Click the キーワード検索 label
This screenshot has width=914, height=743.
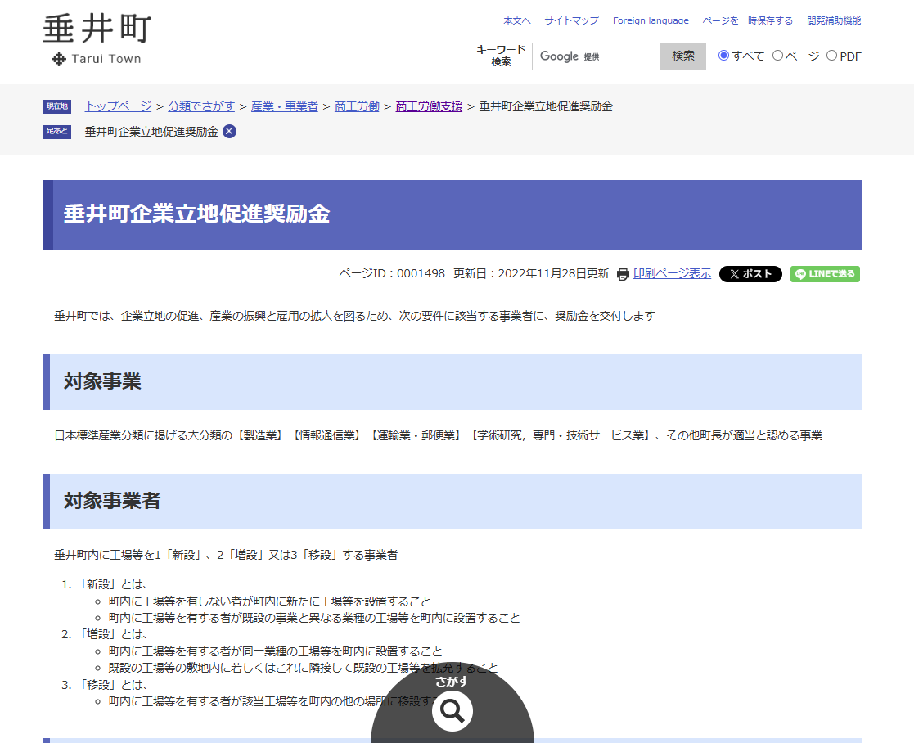click(502, 56)
